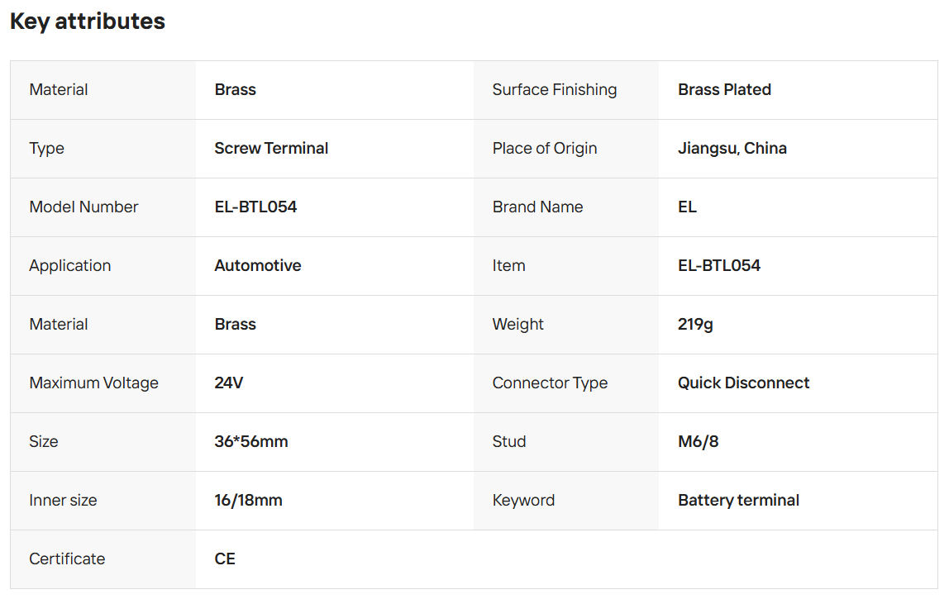Select the Quick Disconnect value
Image resolution: width=949 pixels, height=599 pixels.
[743, 383]
